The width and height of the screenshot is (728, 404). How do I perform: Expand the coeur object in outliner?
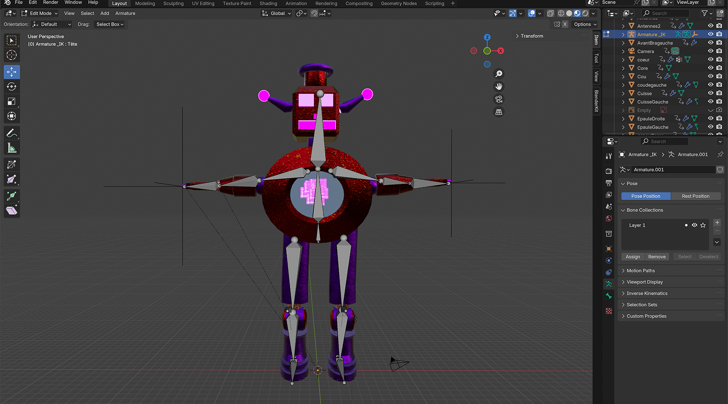pos(623,60)
